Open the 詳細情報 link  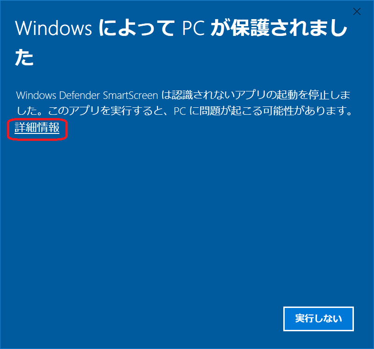[x=37, y=127]
